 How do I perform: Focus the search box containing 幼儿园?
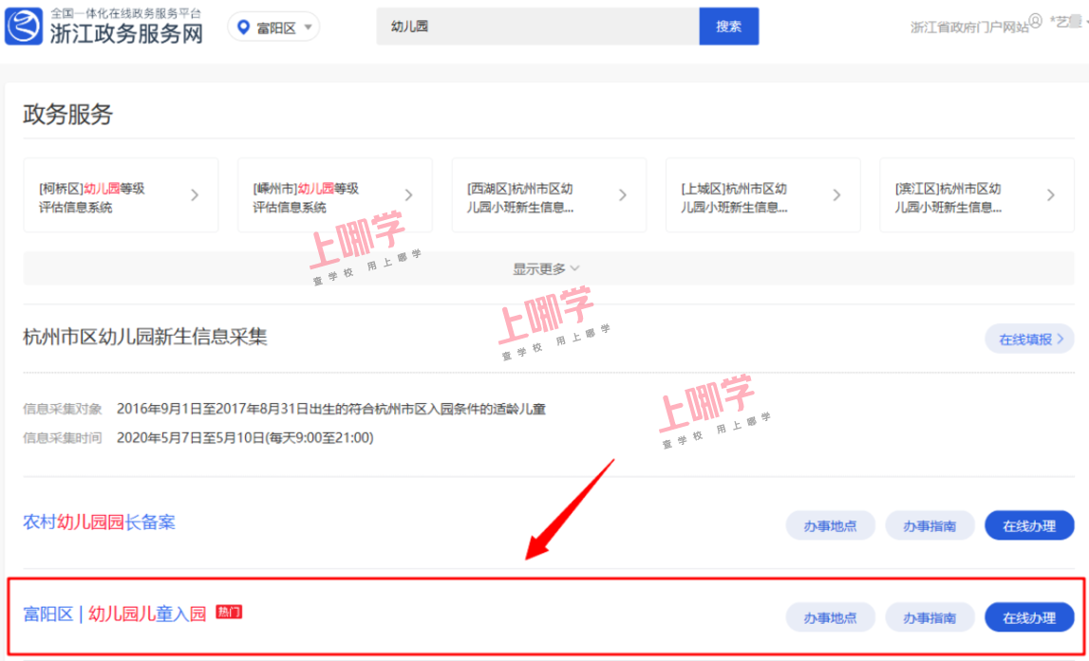pos(537,27)
